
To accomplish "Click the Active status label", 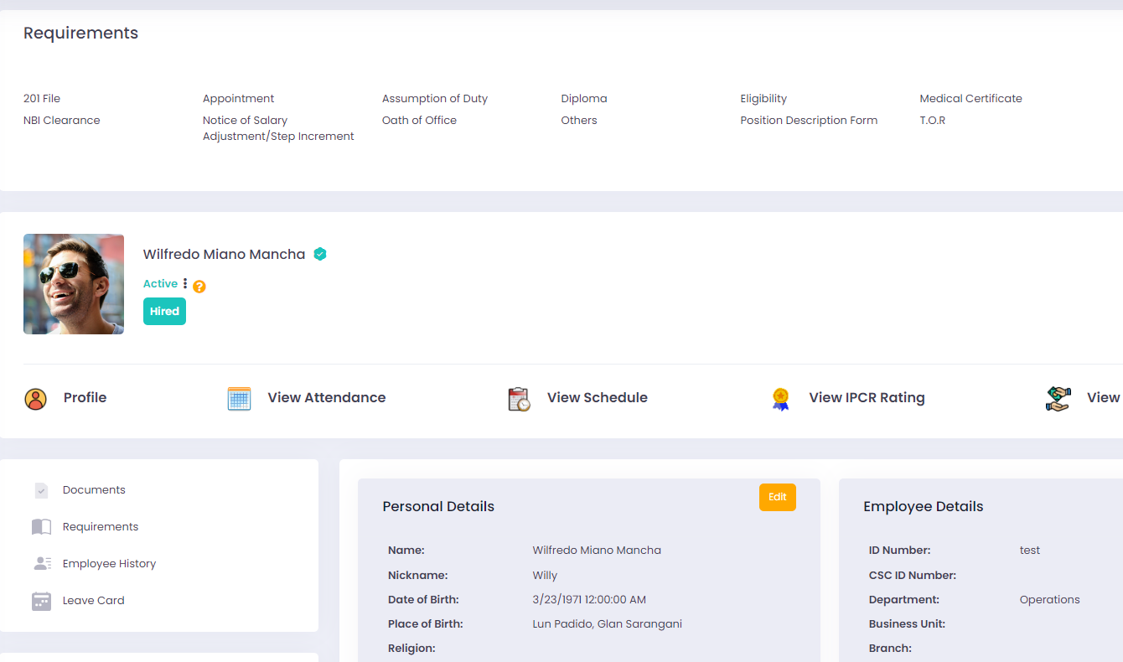I will click(160, 284).
